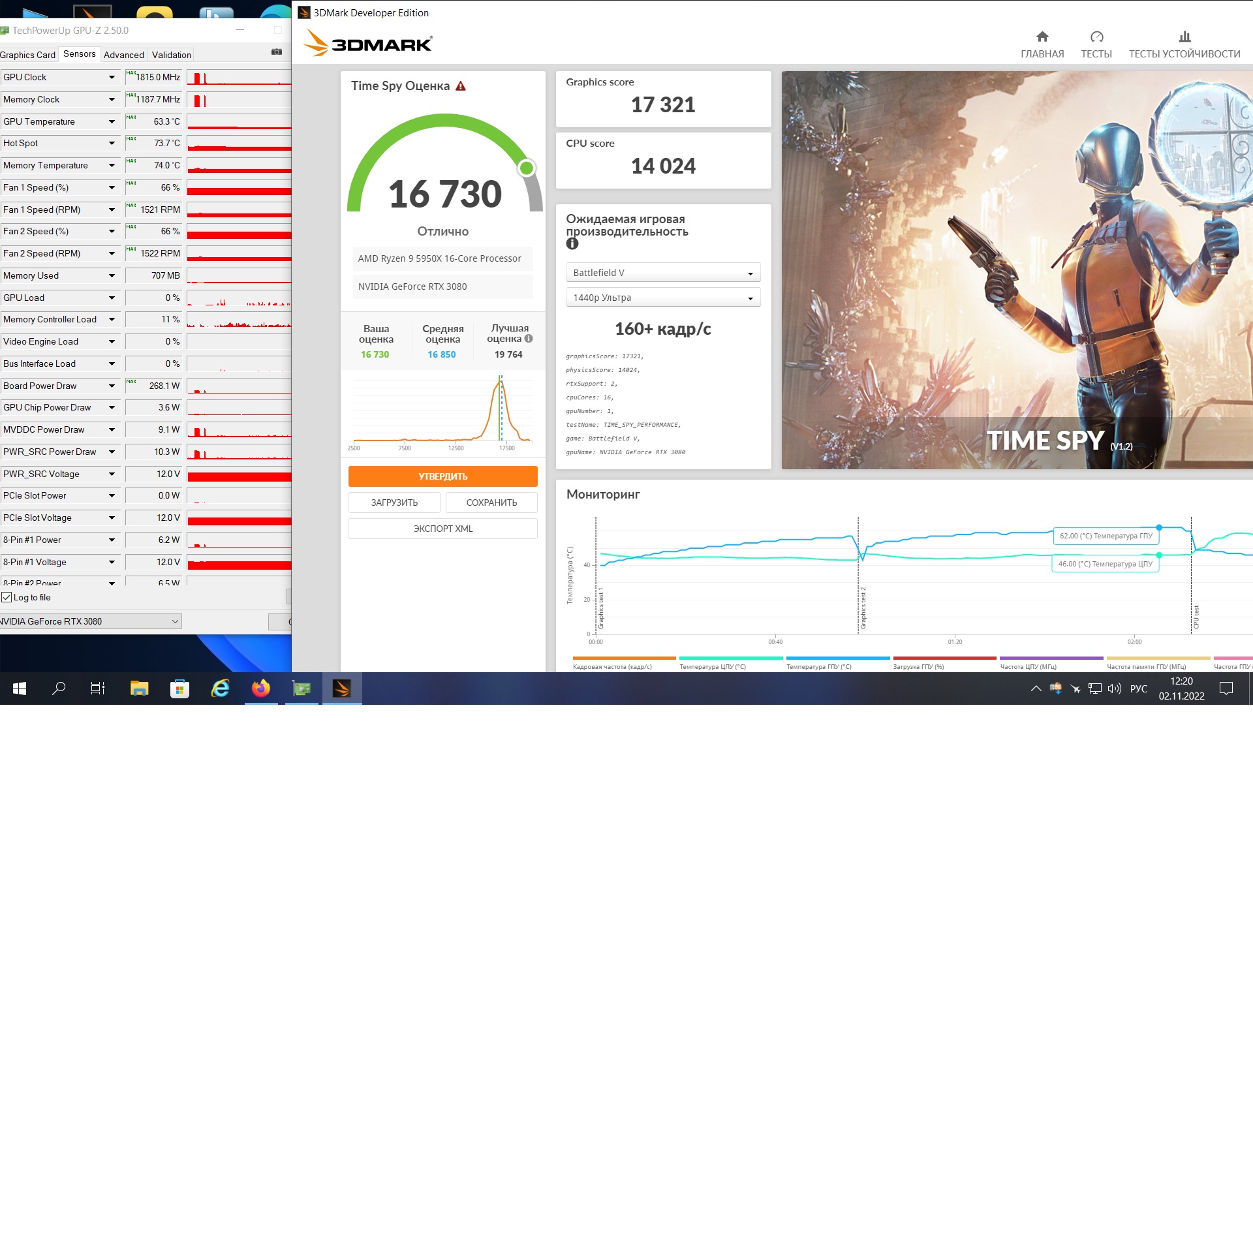Image resolution: width=1253 pixels, height=1253 pixels.
Task: Switch to the Validation tab in GPU-Z
Action: pyautogui.click(x=171, y=55)
